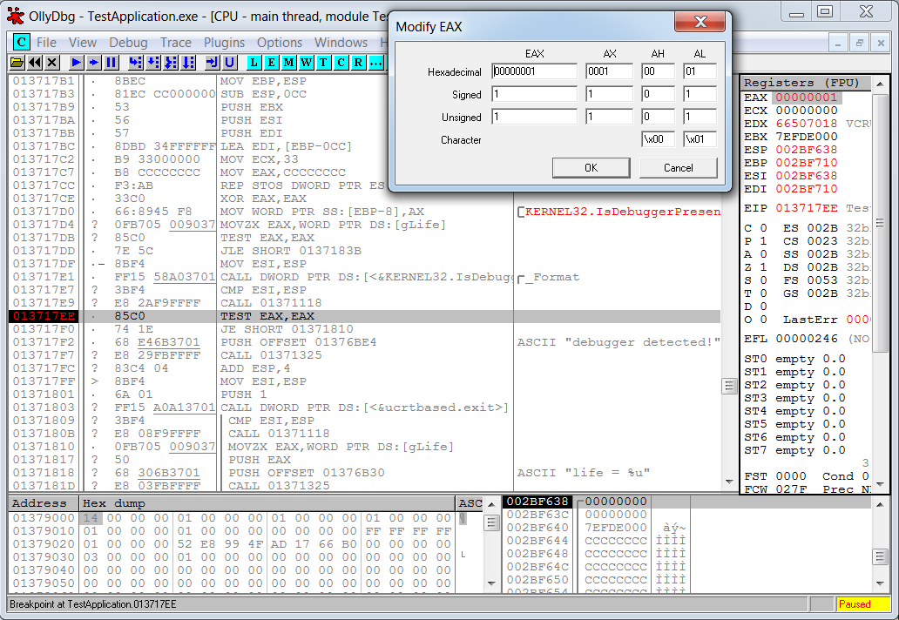Image resolution: width=899 pixels, height=620 pixels.
Task: Open the Plugins menu
Action: click(224, 42)
